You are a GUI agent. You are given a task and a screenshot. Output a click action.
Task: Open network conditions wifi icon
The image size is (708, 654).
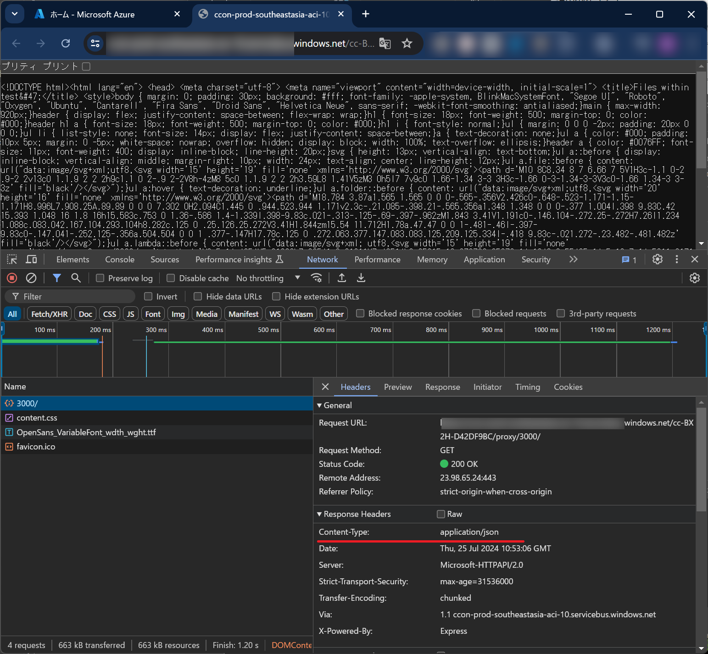[x=316, y=278]
